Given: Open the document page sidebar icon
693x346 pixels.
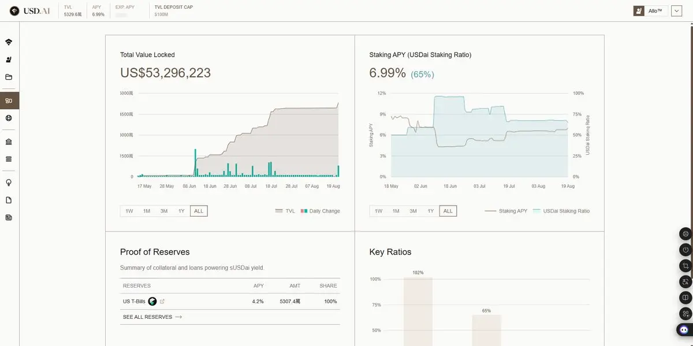Looking at the screenshot, I should [x=9, y=200].
